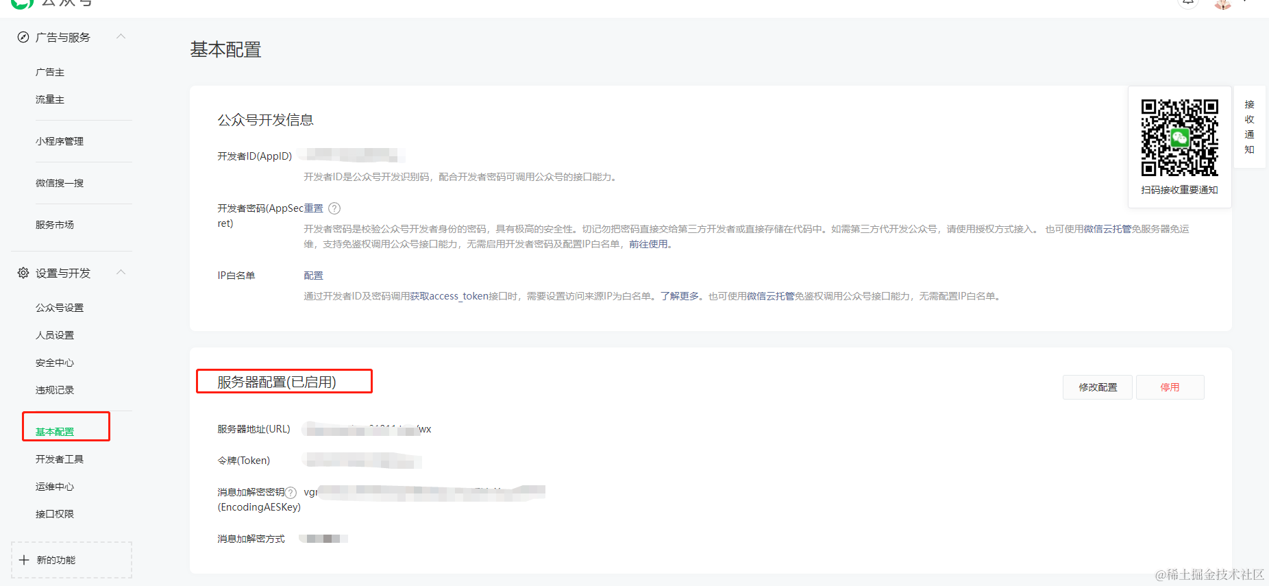Screen dimensions: 1269x586
Task: Click the 扫码接收重要通知 caption
Action: [1180, 190]
